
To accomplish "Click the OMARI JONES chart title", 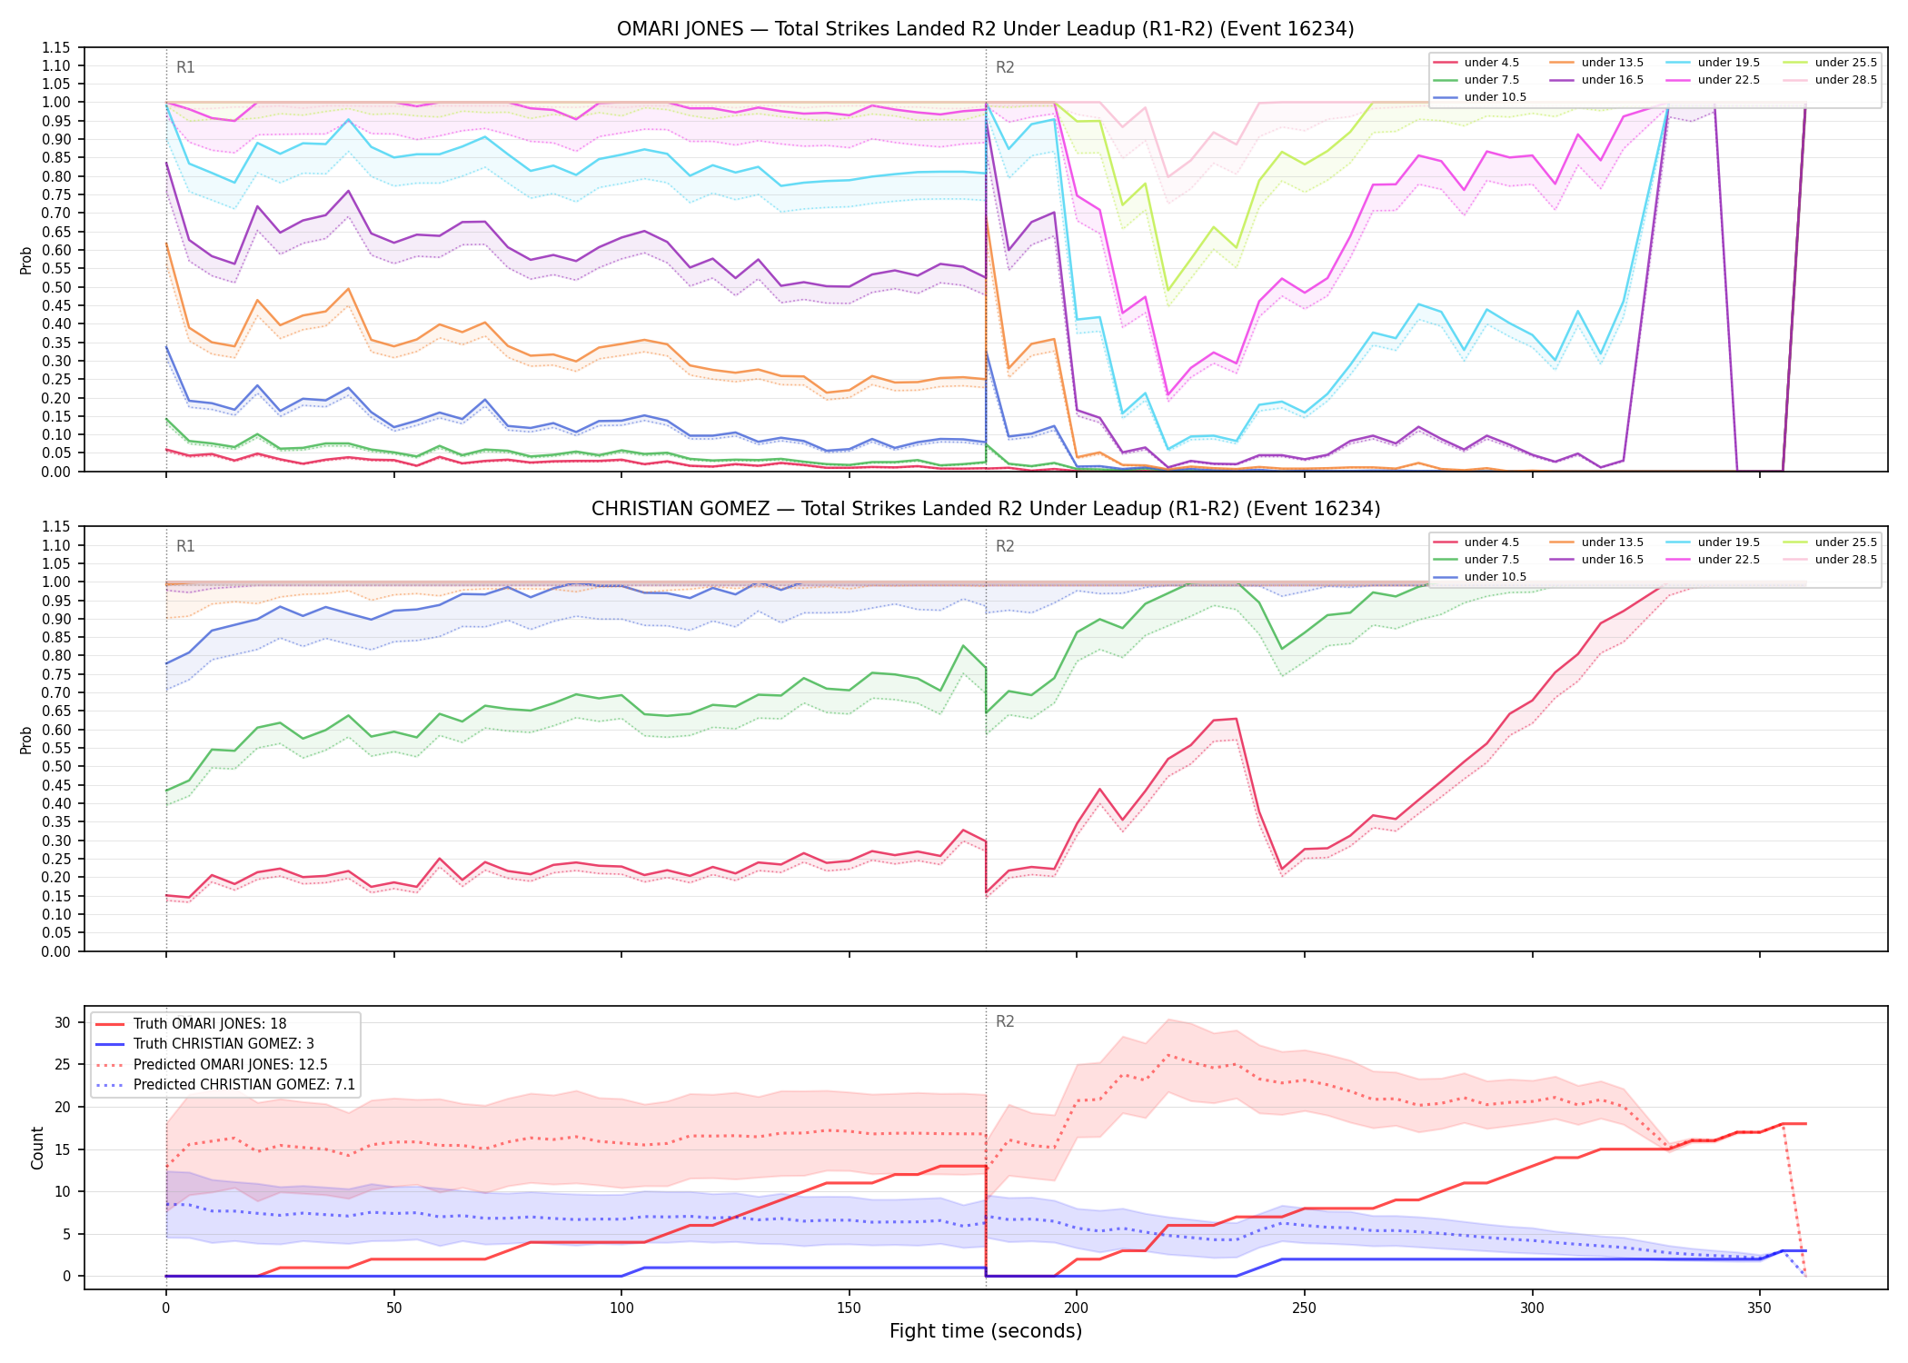I will pyautogui.click(x=985, y=29).
